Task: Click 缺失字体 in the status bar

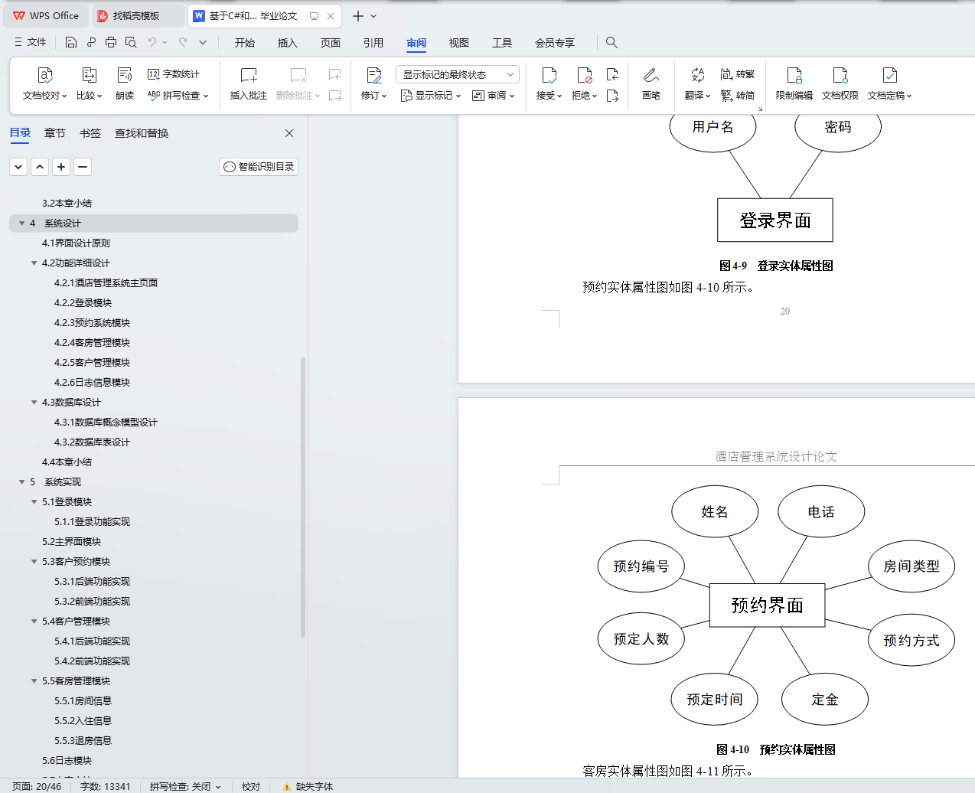Action: point(308,786)
